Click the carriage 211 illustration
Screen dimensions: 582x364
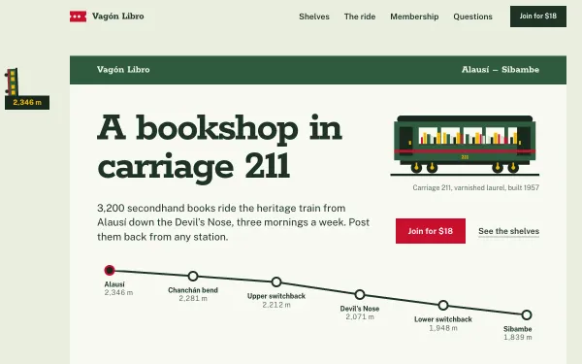coord(465,146)
